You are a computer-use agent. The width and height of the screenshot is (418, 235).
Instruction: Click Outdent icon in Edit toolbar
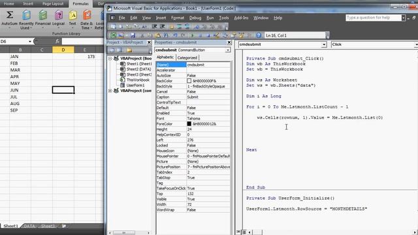click(162, 26)
